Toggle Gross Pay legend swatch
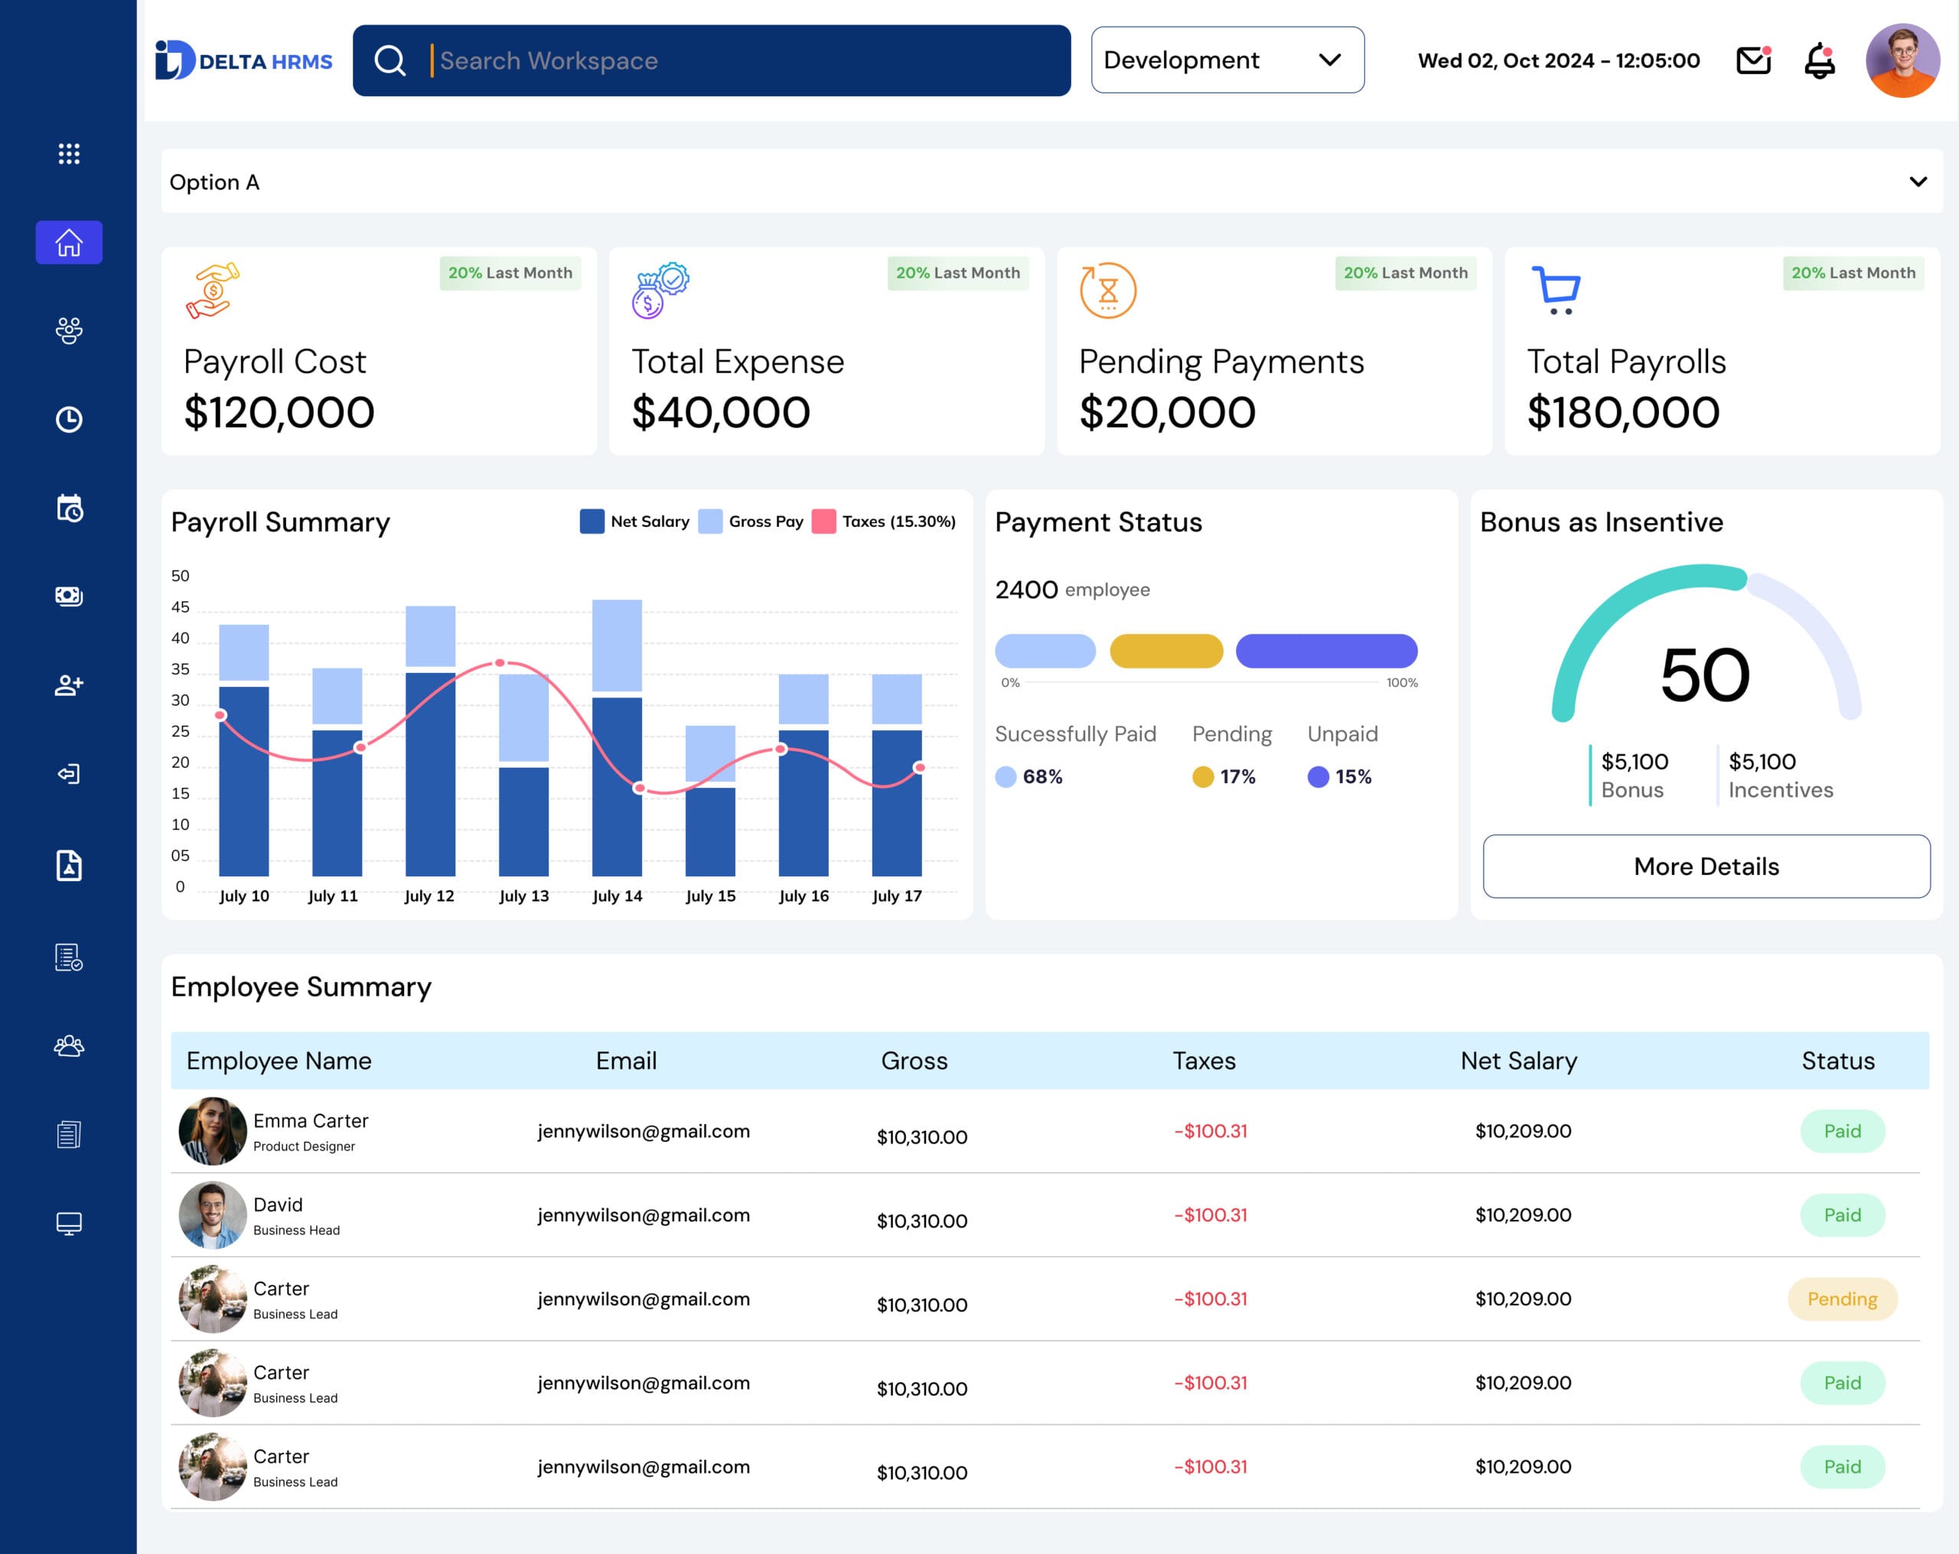Viewport: 1959px width, 1554px height. 711,522
